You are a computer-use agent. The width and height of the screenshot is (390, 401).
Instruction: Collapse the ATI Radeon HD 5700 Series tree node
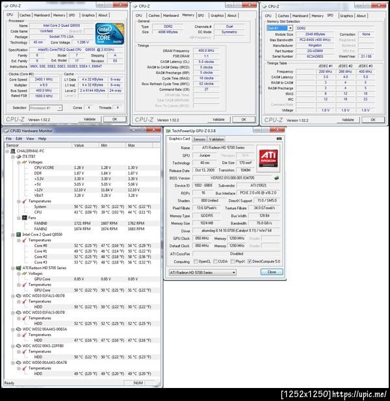13,268
